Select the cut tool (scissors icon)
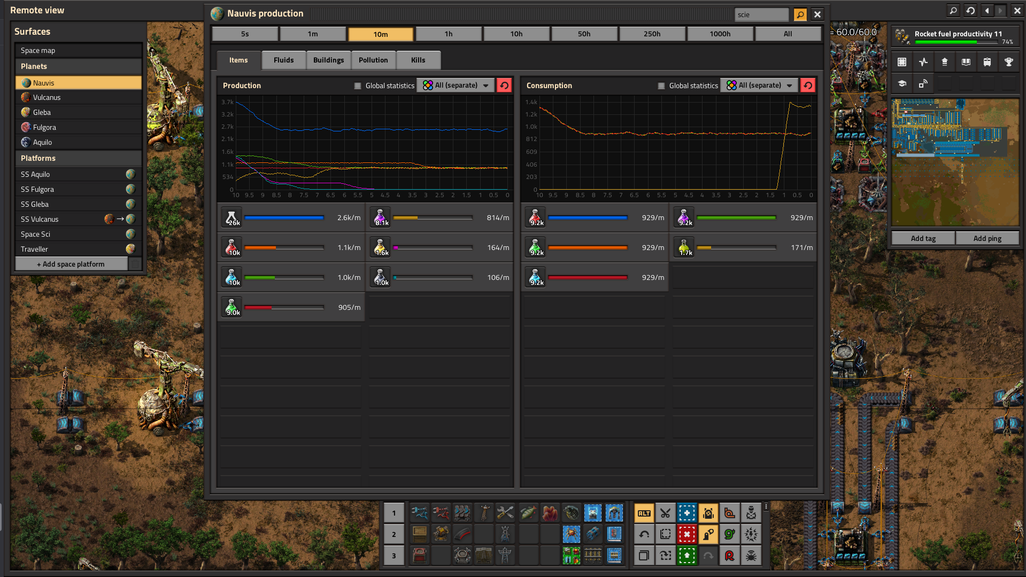Image resolution: width=1026 pixels, height=577 pixels. 665,513
